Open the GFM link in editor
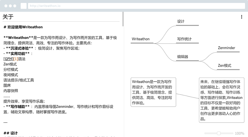This screenshot has height=137, width=248. 8,59
